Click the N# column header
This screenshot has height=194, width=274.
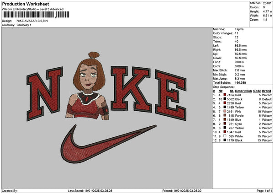[221, 91]
